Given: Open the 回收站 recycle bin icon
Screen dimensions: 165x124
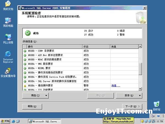Looking at the screenshot, I should click(x=156, y=106).
